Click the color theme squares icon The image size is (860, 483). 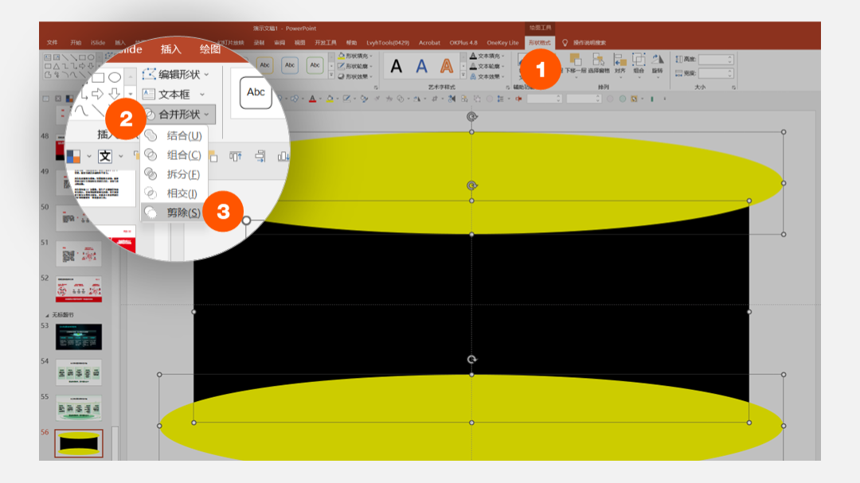click(x=73, y=157)
